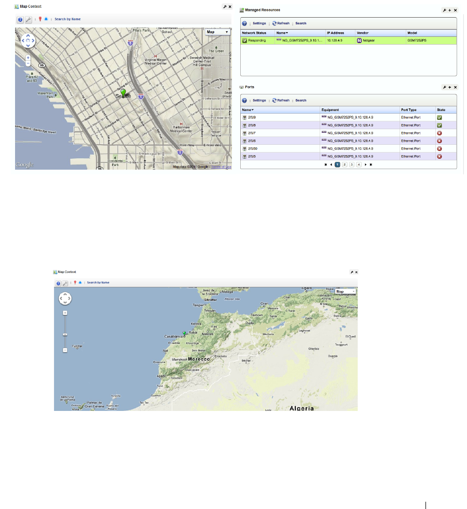Select the NG_GSM7252PS resource row name

coord(302,40)
